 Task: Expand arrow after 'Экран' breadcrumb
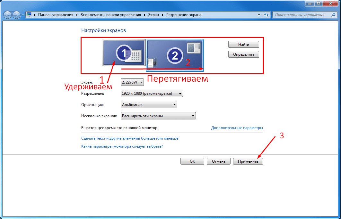coord(163,15)
